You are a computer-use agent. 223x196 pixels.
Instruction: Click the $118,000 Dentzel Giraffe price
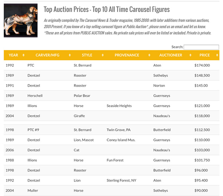click(202, 116)
